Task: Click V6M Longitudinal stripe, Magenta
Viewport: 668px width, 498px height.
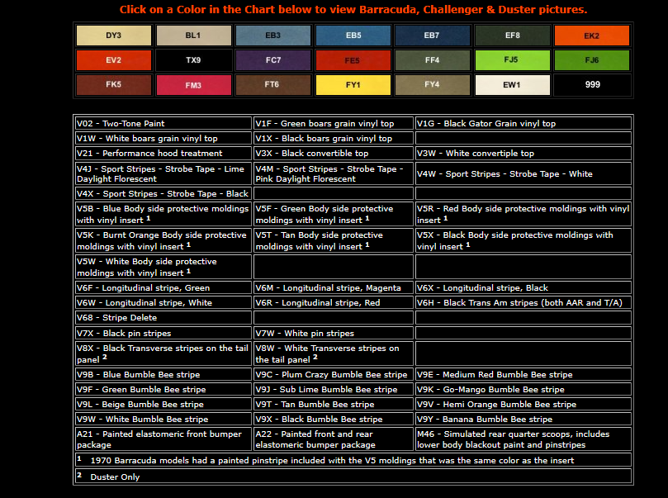Action: 333,288
